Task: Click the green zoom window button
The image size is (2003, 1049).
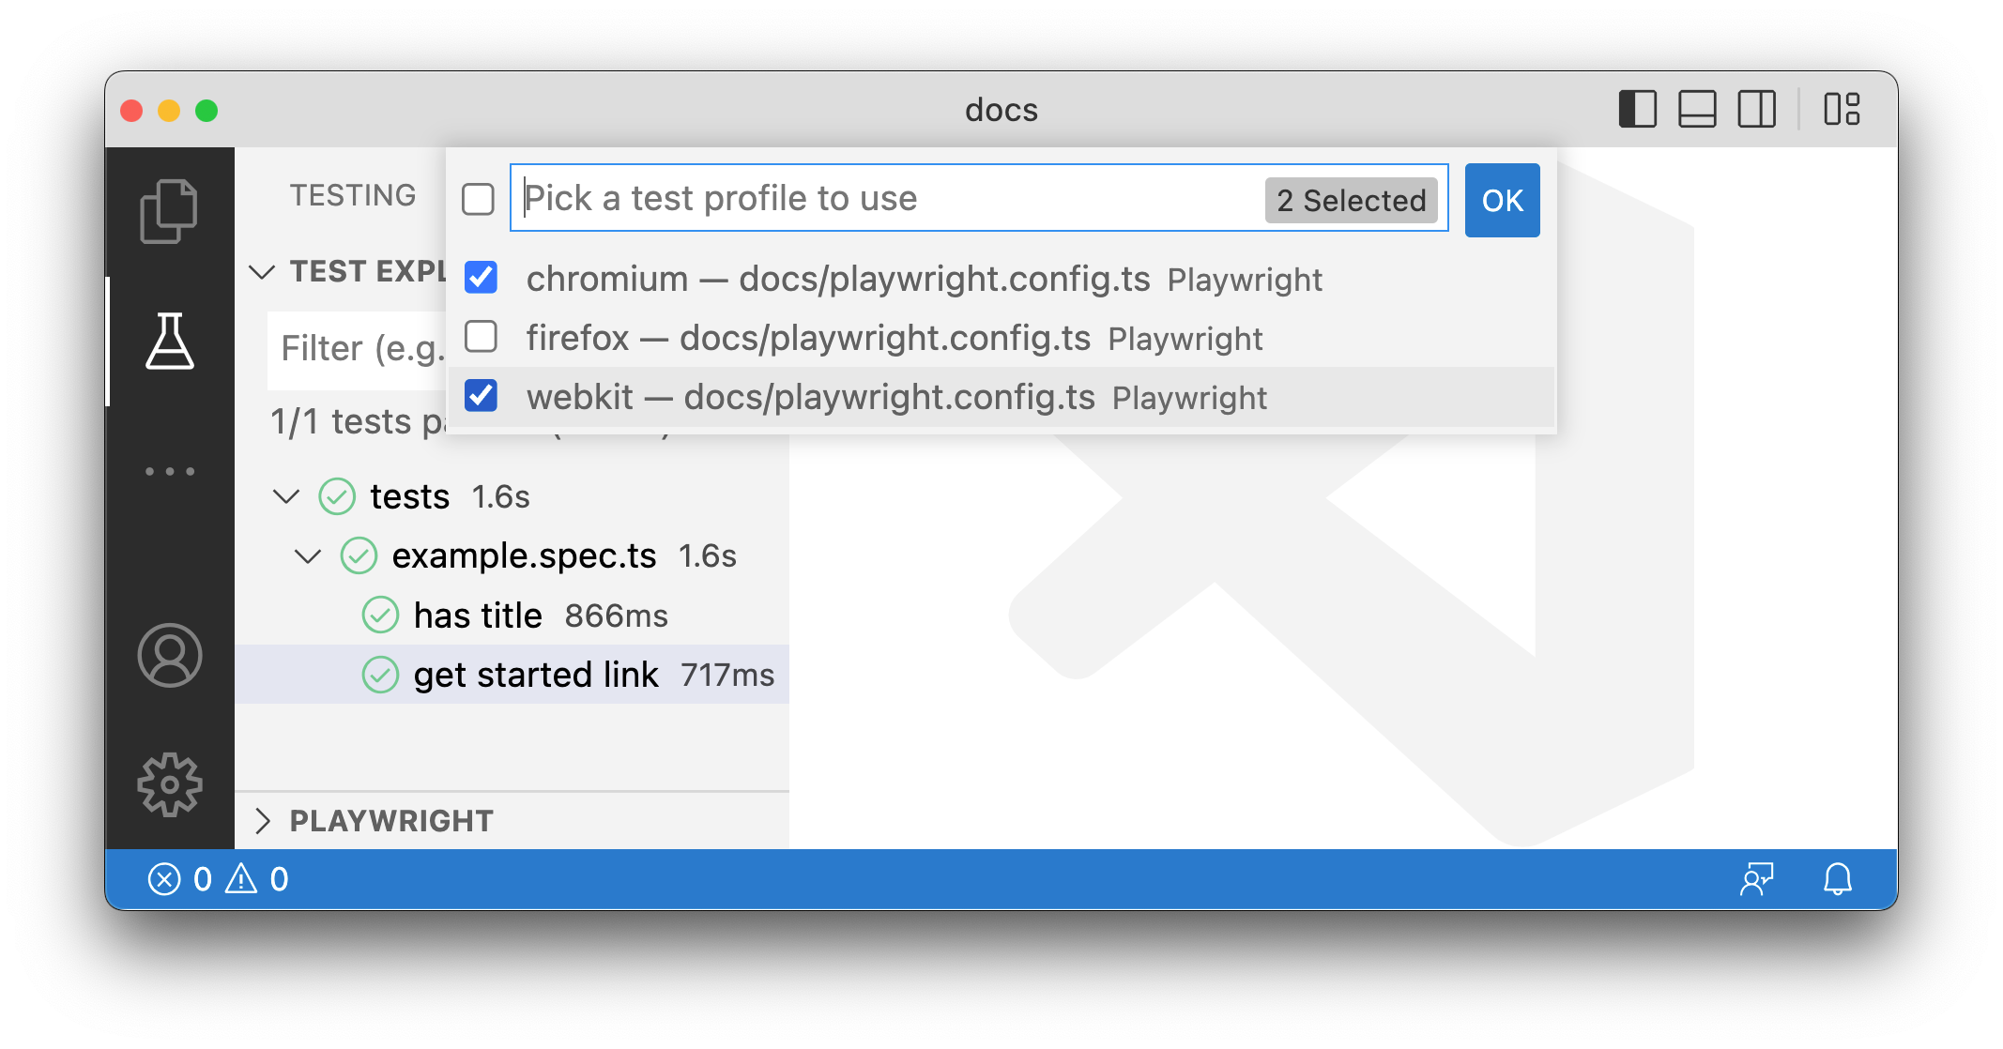Action: [x=206, y=111]
